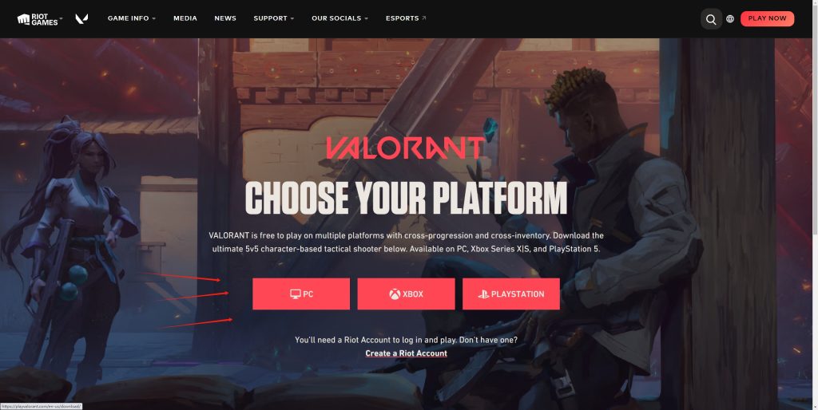Viewport: 818px width, 410px height.
Task: Click the Esports external link arrow
Action: point(423,18)
